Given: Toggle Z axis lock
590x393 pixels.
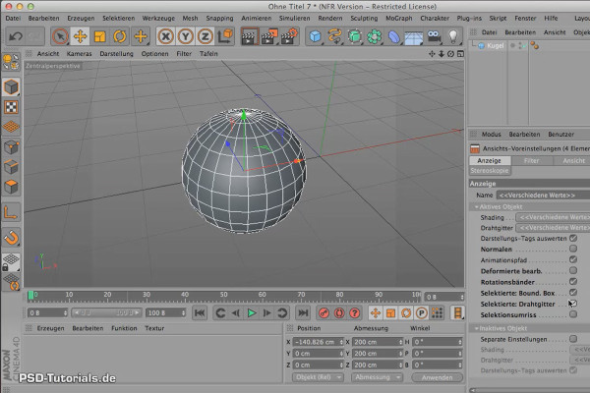Looking at the screenshot, I should tap(206, 36).
